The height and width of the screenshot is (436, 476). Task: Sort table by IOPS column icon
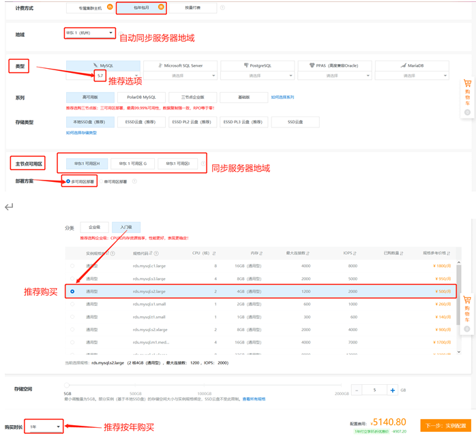pos(355,253)
